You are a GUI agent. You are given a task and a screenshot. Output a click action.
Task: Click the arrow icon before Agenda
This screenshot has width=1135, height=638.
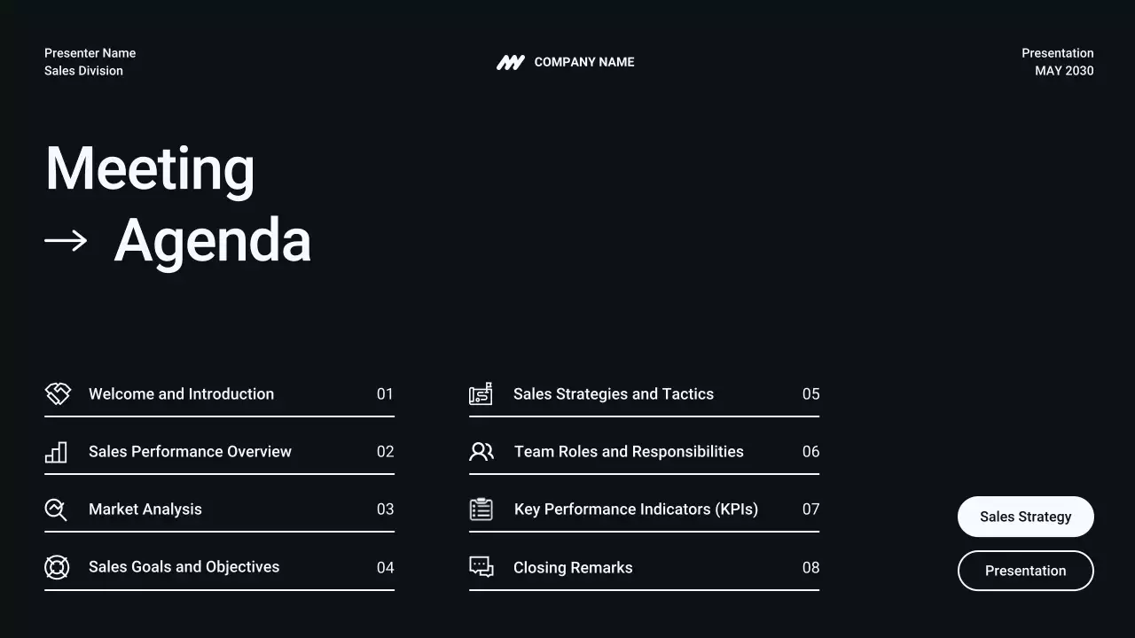tap(66, 241)
